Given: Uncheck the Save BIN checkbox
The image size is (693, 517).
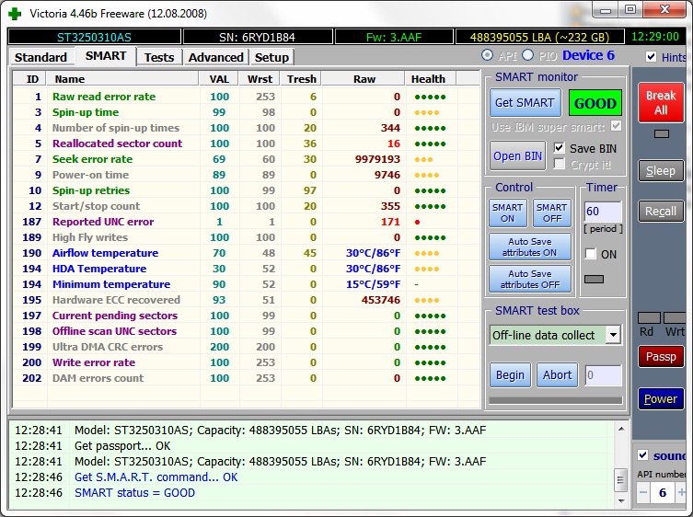Looking at the screenshot, I should [559, 147].
